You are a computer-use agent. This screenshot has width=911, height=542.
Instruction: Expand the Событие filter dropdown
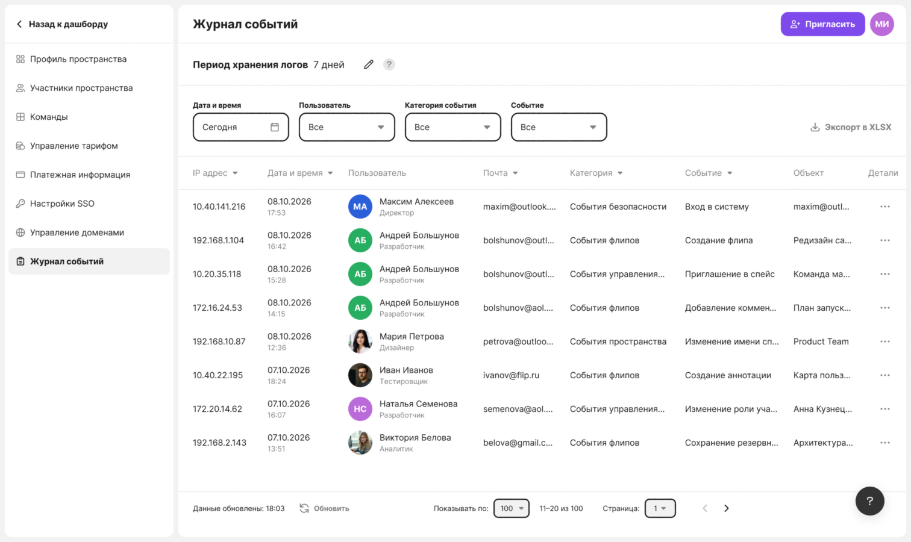pos(559,127)
